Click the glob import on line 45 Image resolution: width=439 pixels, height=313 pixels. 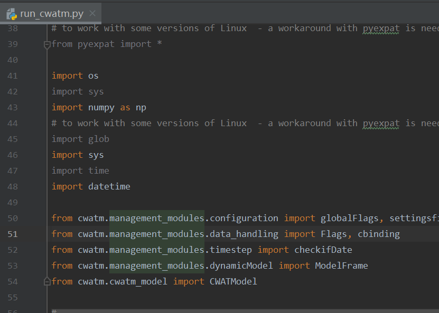(98, 139)
